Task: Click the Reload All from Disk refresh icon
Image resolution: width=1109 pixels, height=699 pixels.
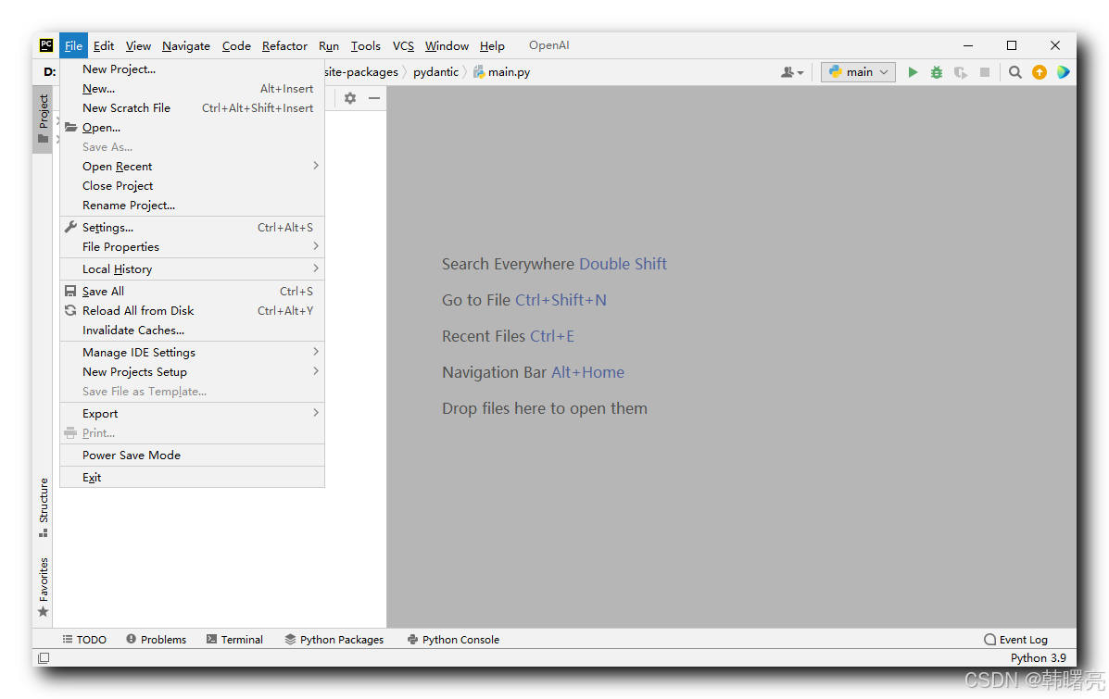Action: coord(70,310)
